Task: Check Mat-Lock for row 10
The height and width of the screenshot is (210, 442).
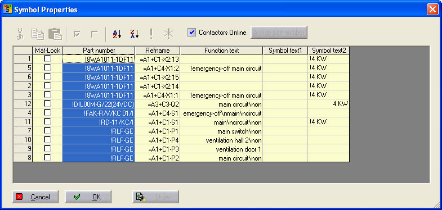Action: pyautogui.click(x=48, y=140)
